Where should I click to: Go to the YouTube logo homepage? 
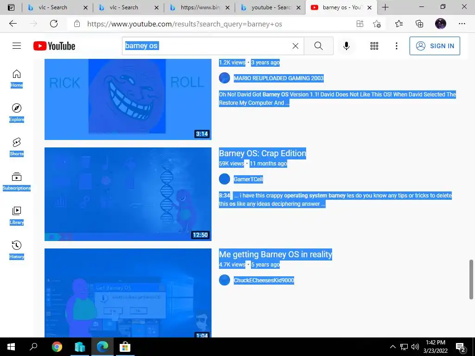(x=54, y=46)
